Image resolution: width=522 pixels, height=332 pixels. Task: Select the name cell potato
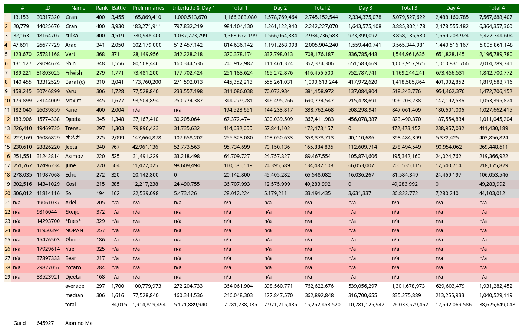73,267
